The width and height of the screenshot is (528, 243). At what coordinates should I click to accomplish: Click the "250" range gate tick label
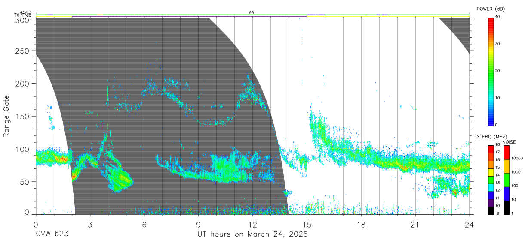[x=22, y=51]
